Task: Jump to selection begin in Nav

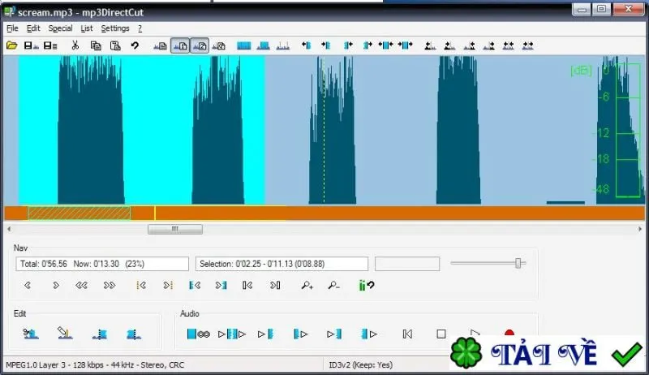Action: [x=195, y=285]
